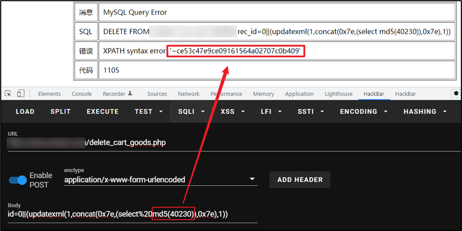The height and width of the screenshot is (231, 462).
Task: Open the Lighthouse tab
Action: click(339, 94)
